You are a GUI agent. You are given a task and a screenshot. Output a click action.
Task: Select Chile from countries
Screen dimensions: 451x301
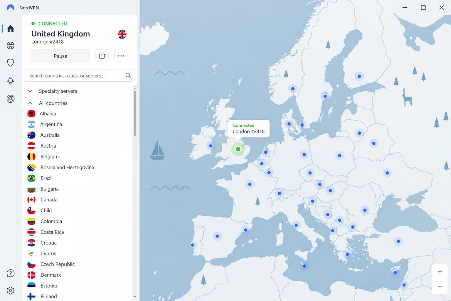tap(46, 210)
